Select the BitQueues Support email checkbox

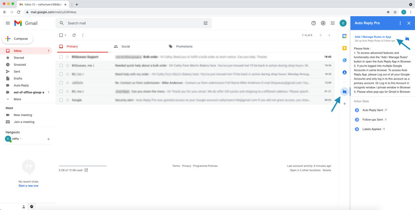coord(61,57)
